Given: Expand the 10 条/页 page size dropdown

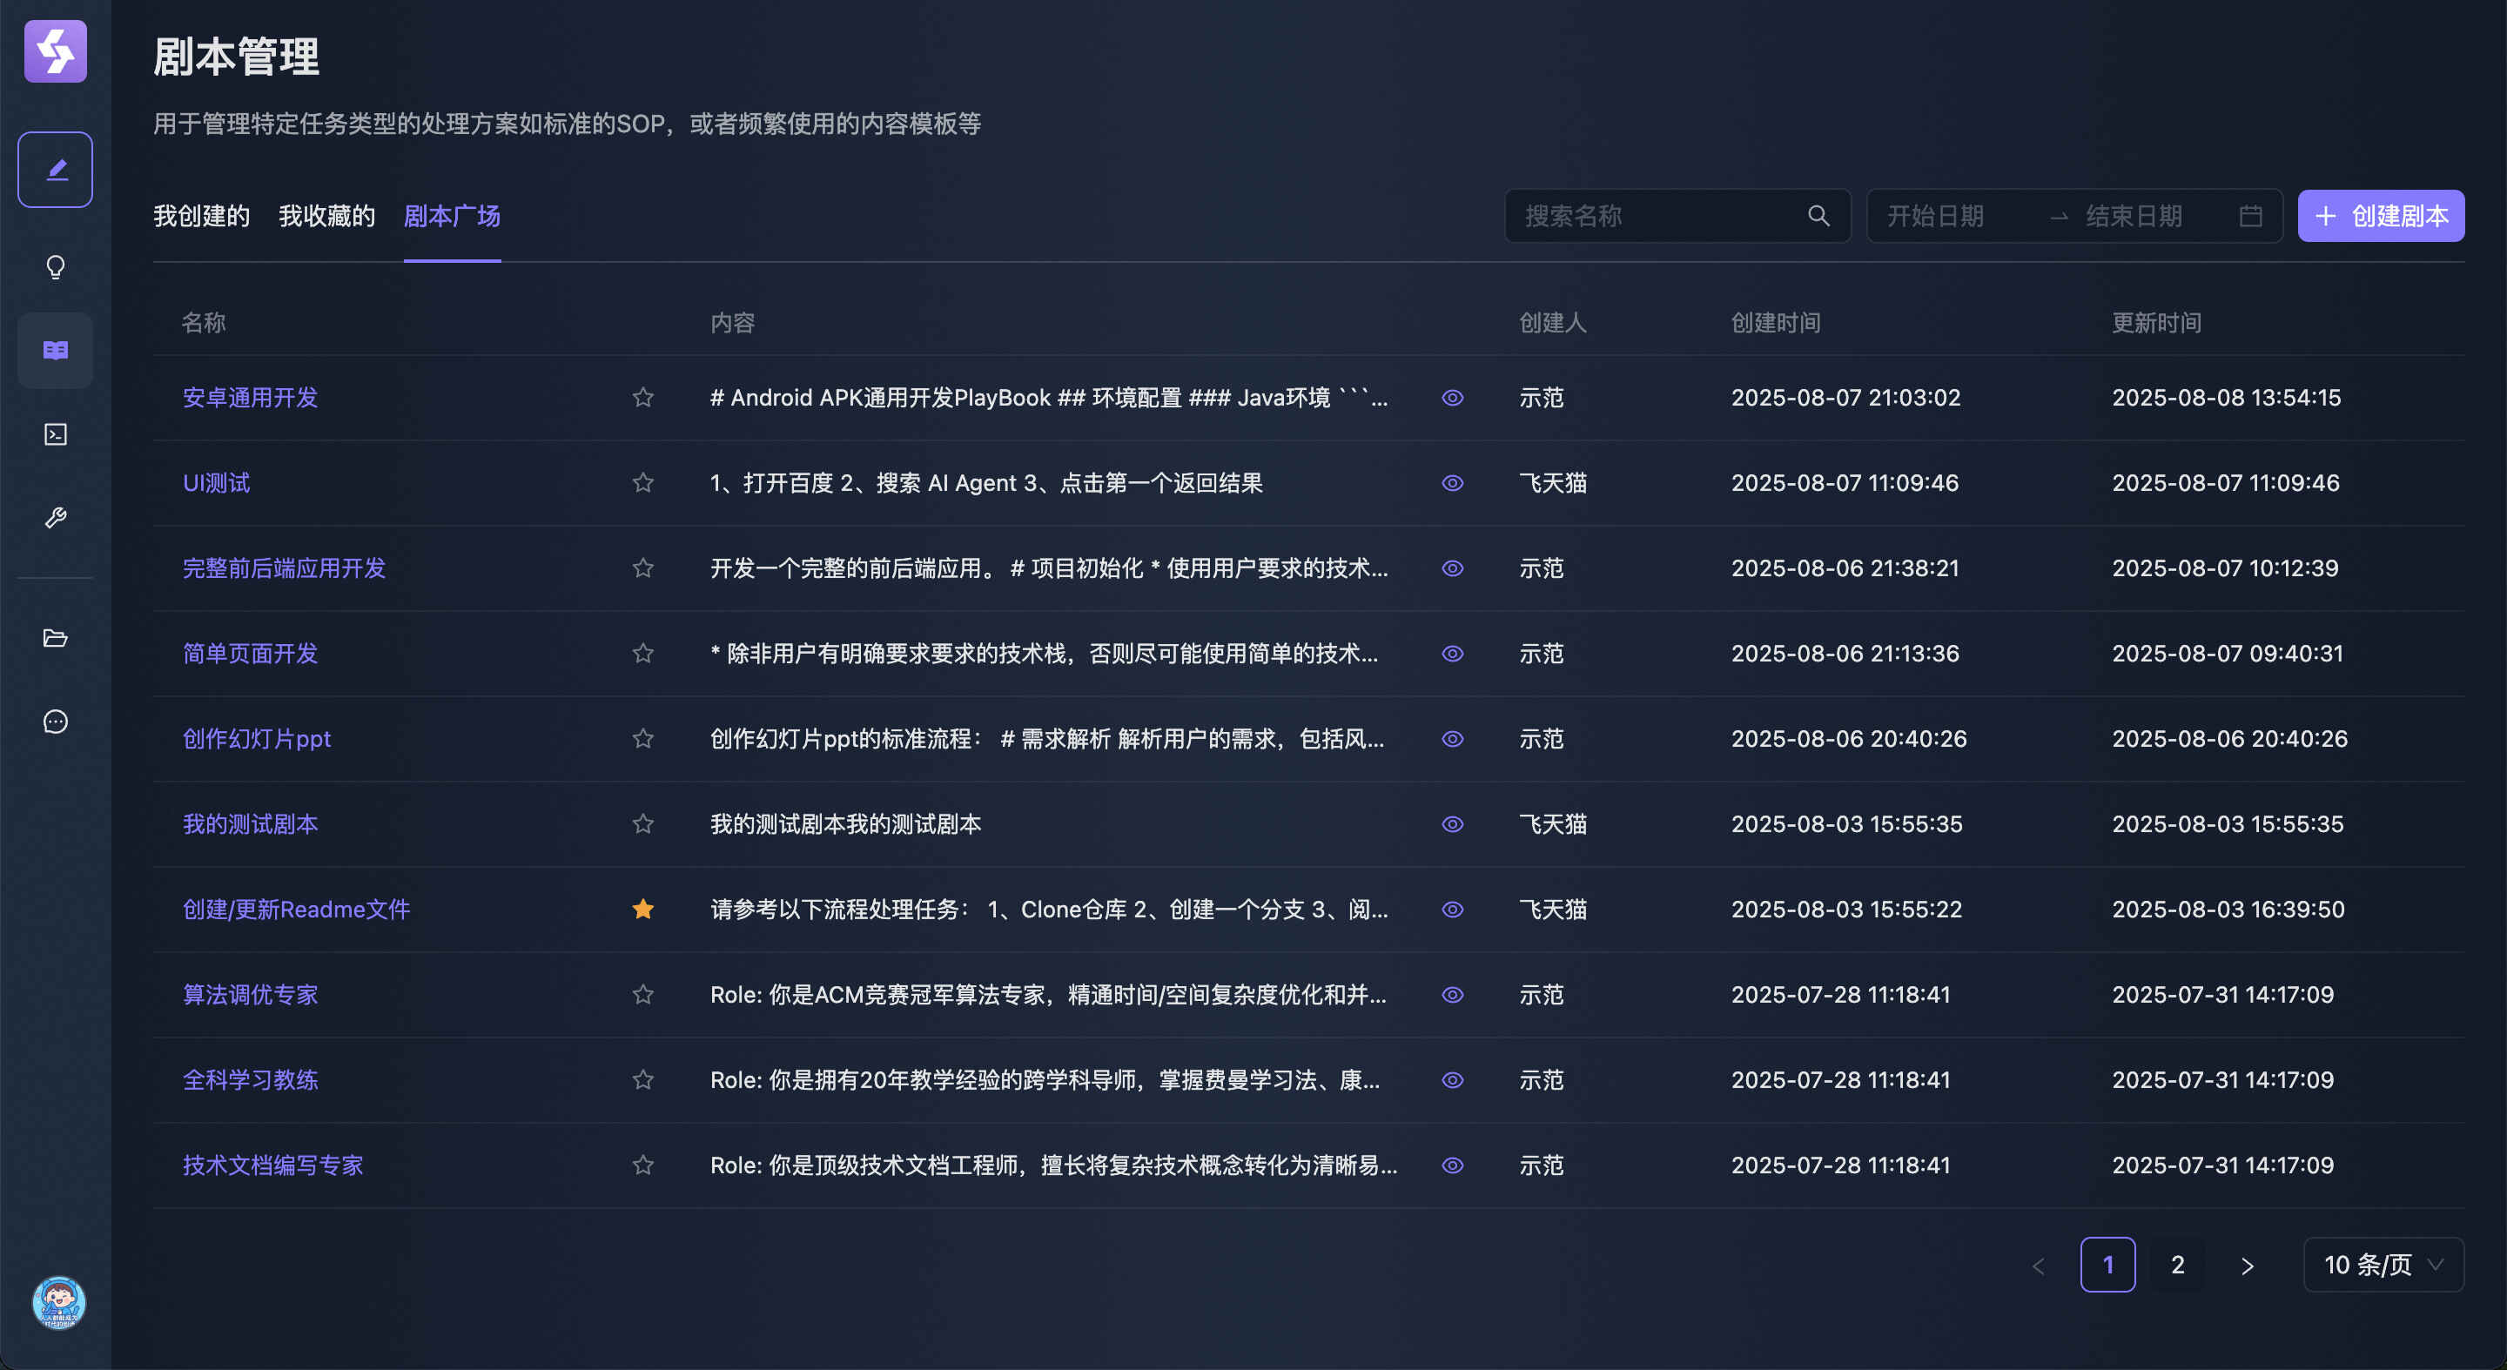Looking at the screenshot, I should point(2383,1264).
